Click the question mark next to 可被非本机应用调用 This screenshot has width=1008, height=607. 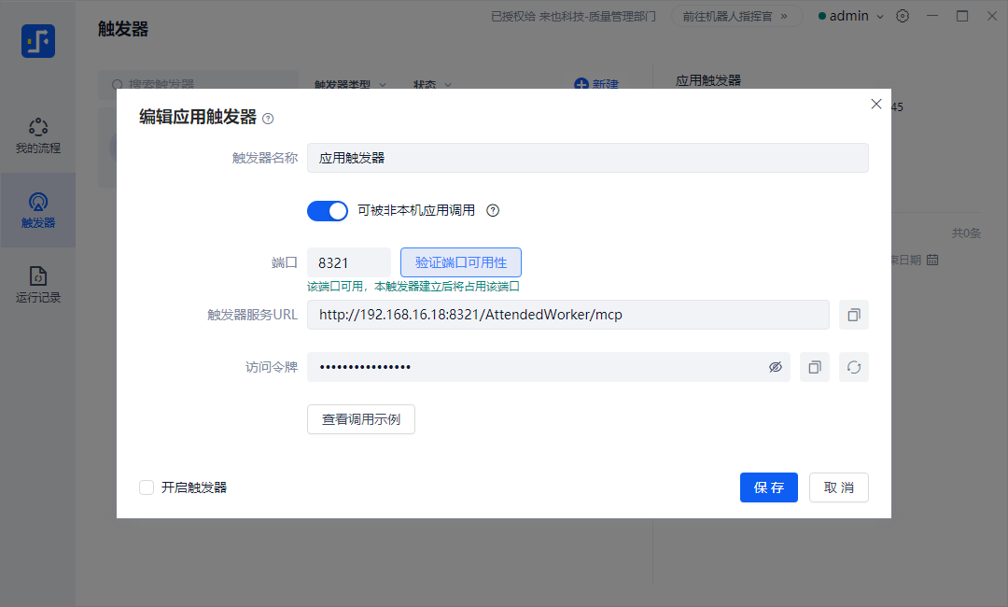tap(492, 210)
